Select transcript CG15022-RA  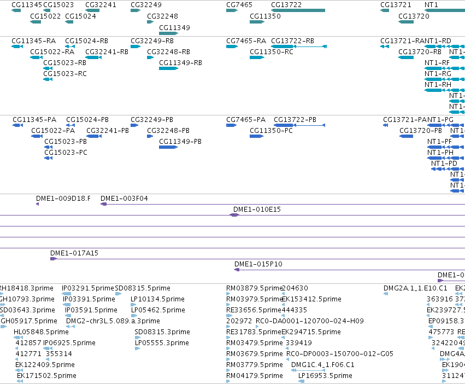click(36, 57)
